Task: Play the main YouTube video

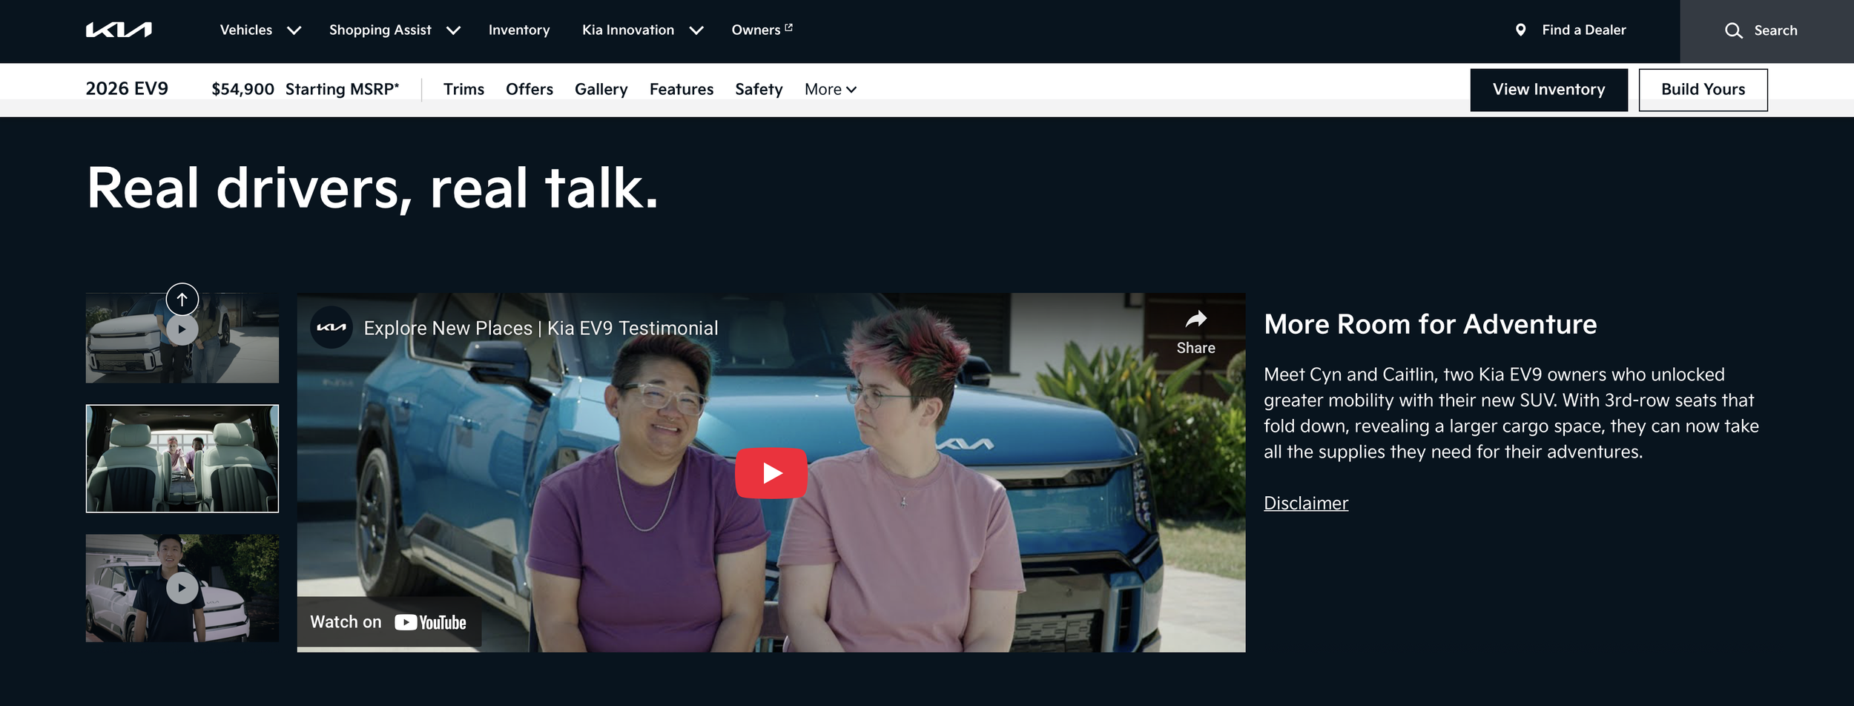Action: (771, 473)
